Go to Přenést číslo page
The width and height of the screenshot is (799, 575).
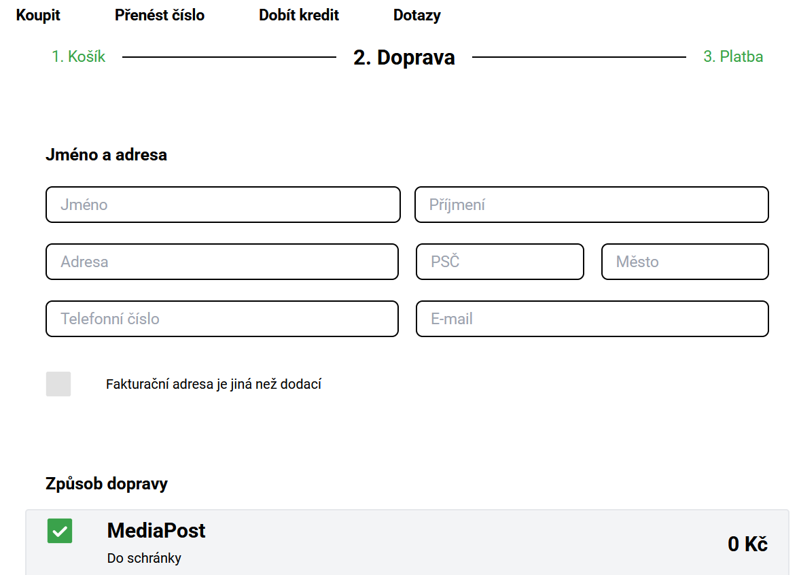(160, 15)
